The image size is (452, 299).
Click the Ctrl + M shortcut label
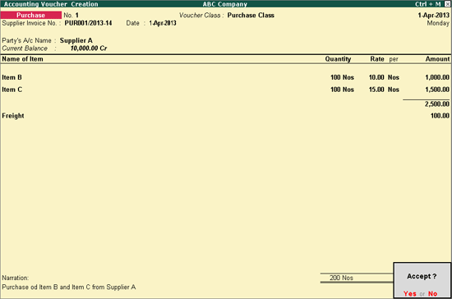coord(428,4)
